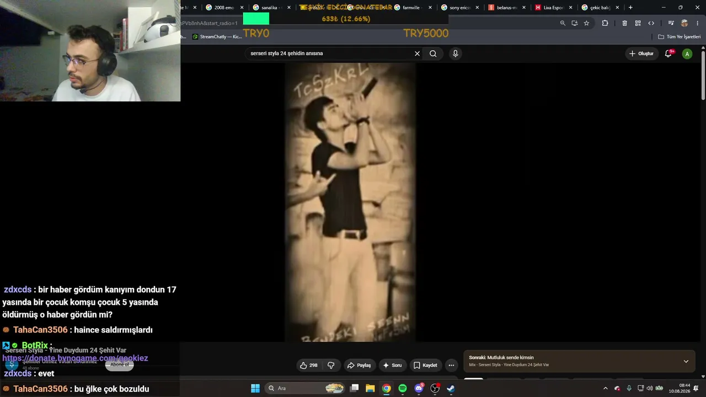
Task: Open YouTube notifications bell
Action: (668, 53)
